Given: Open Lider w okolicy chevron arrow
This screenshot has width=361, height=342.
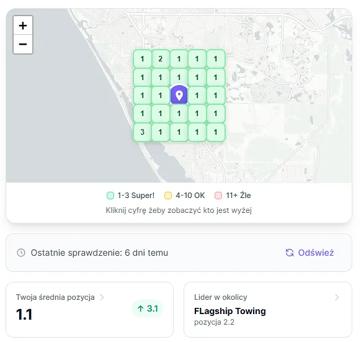Looking at the screenshot, I should (x=337, y=297).
